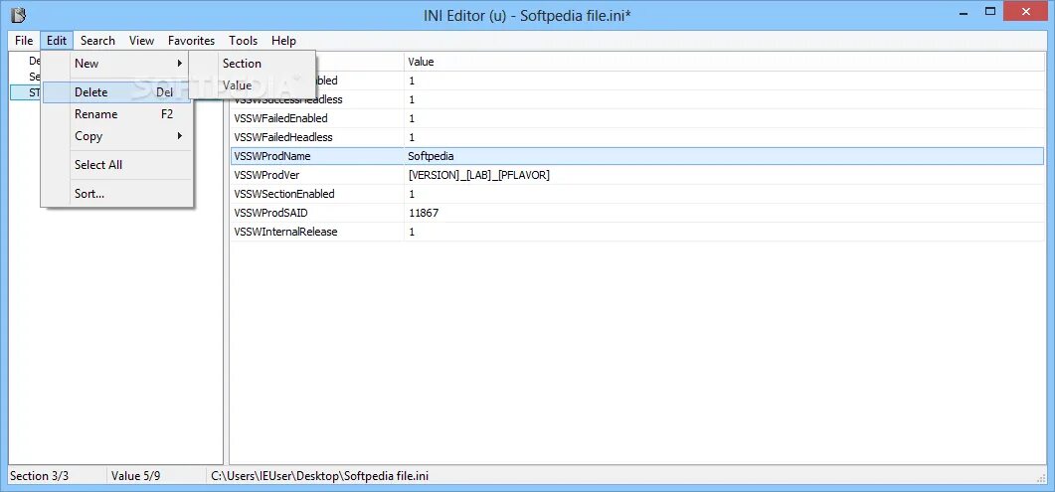Select the VSSWInternalRelease key
1055x492 pixels.
(x=285, y=232)
